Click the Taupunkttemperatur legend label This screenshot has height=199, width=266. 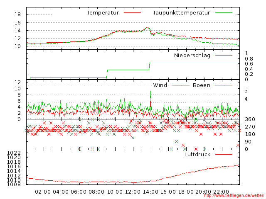181,13
